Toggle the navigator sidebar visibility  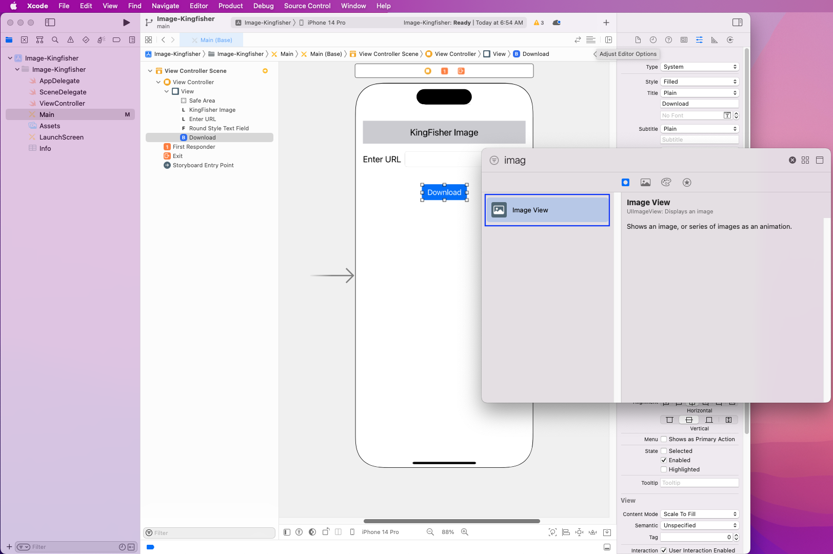50,23
